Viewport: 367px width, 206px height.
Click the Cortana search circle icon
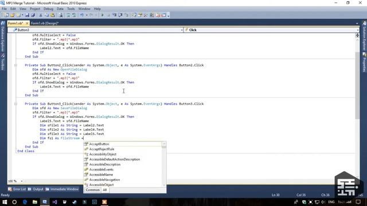(14, 202)
